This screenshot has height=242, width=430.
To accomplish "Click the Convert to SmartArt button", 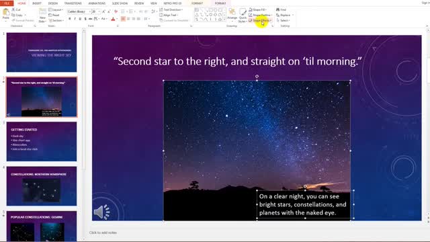I will click(x=175, y=20).
